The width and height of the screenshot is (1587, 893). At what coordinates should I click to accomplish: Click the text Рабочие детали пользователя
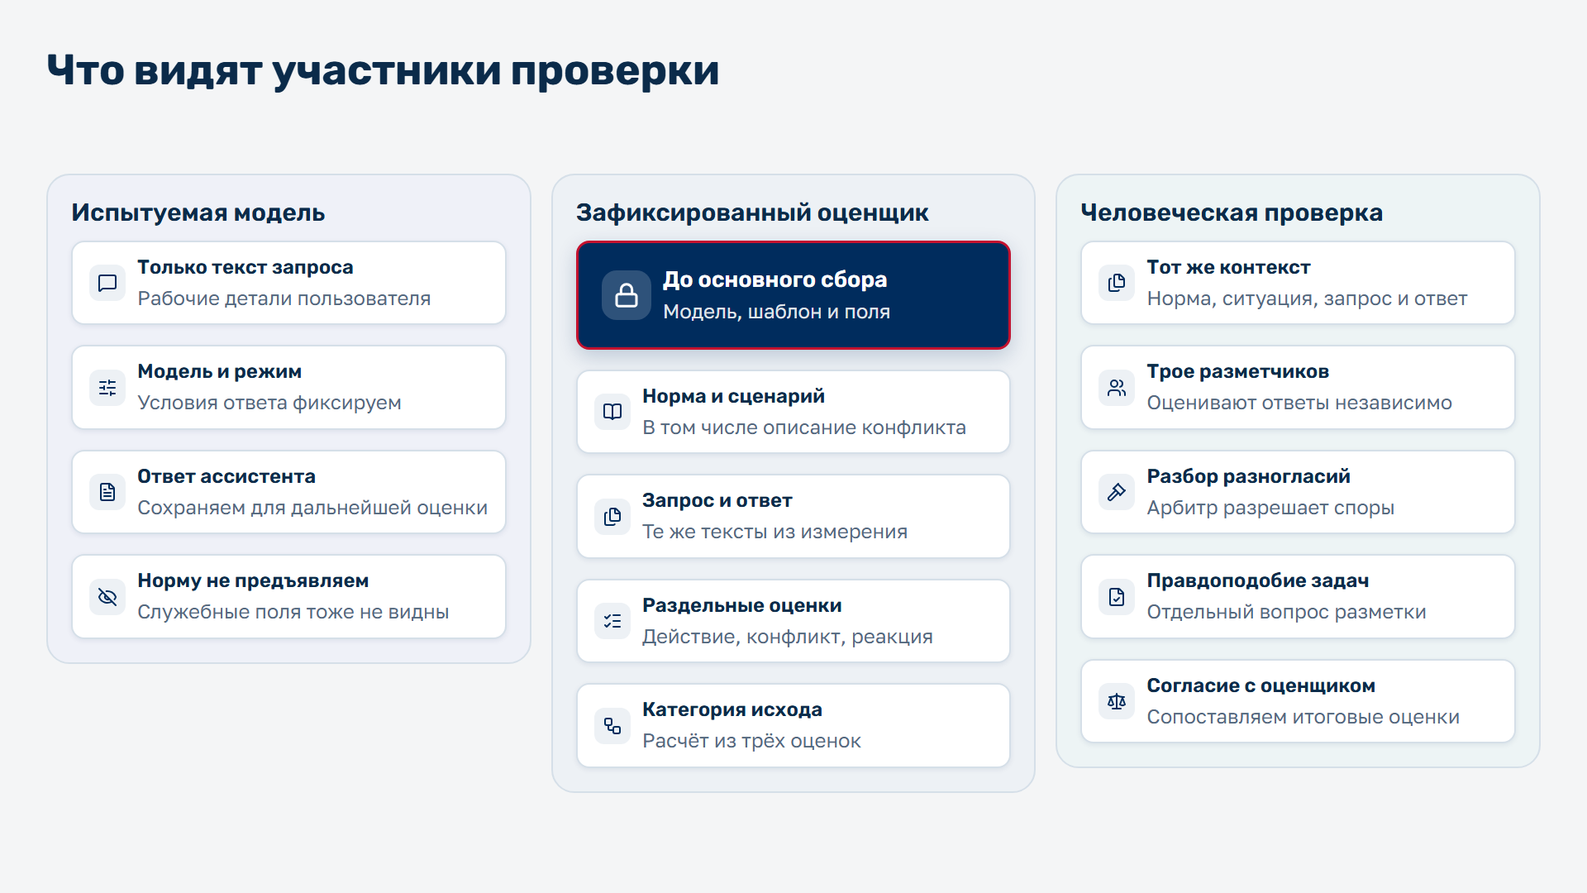(284, 298)
